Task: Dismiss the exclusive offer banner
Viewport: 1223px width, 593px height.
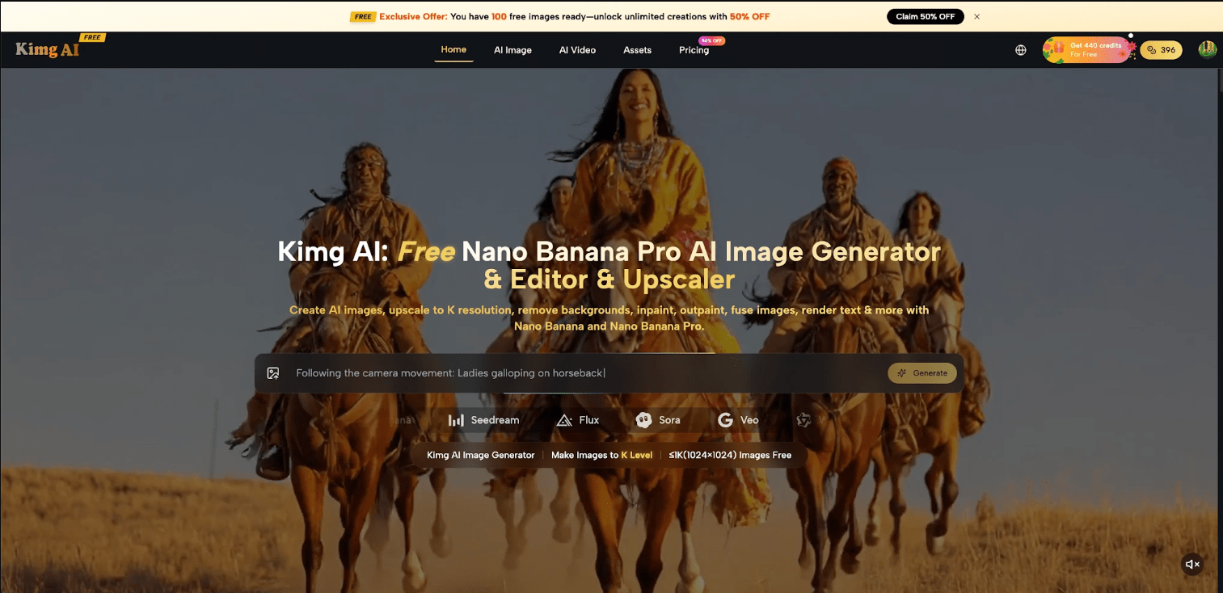Action: click(976, 16)
